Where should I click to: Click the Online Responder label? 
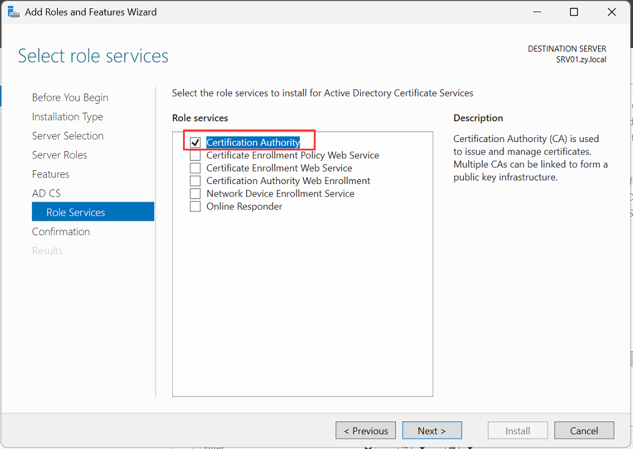[244, 207]
